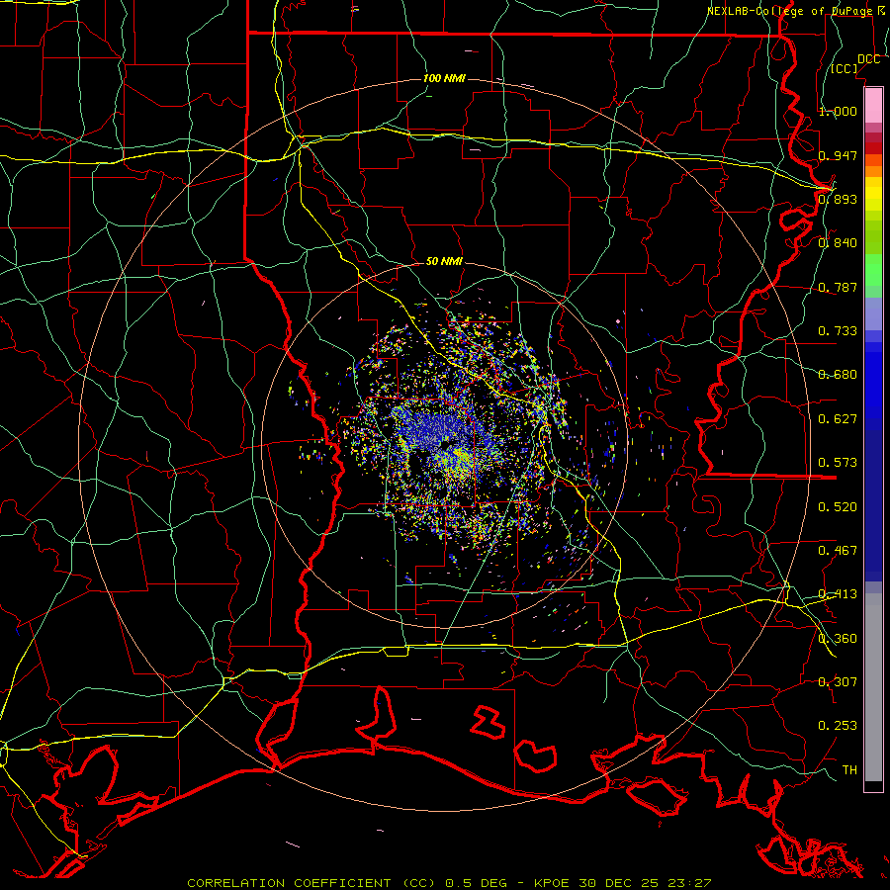Click the 0.573 scale value
This screenshot has width=890, height=890.
point(838,463)
